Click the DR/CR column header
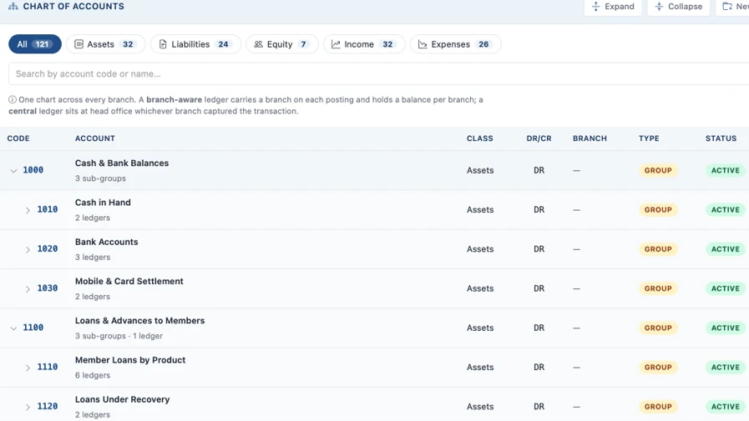 pos(539,138)
